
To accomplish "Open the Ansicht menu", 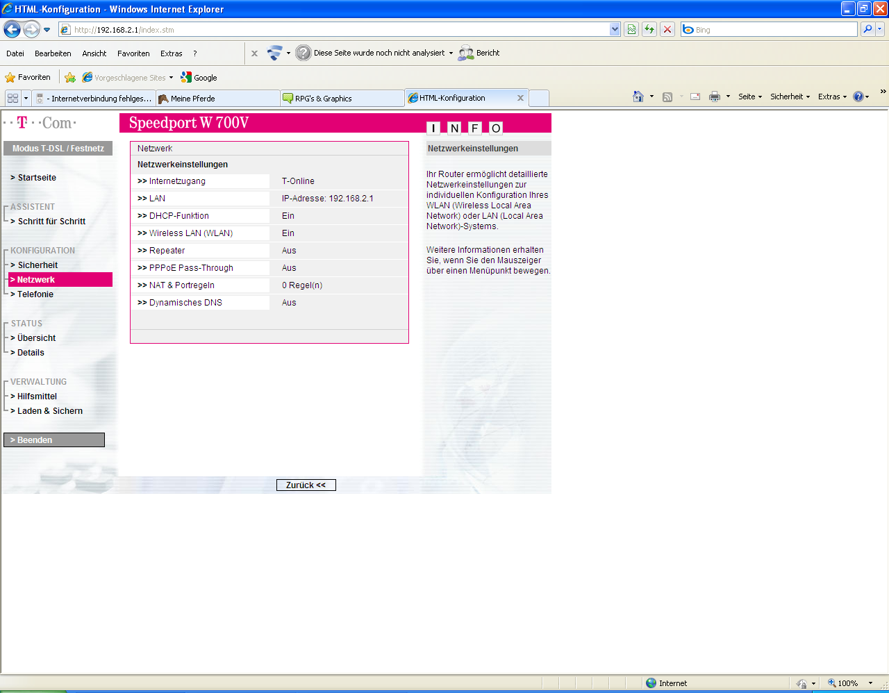I will pos(94,53).
